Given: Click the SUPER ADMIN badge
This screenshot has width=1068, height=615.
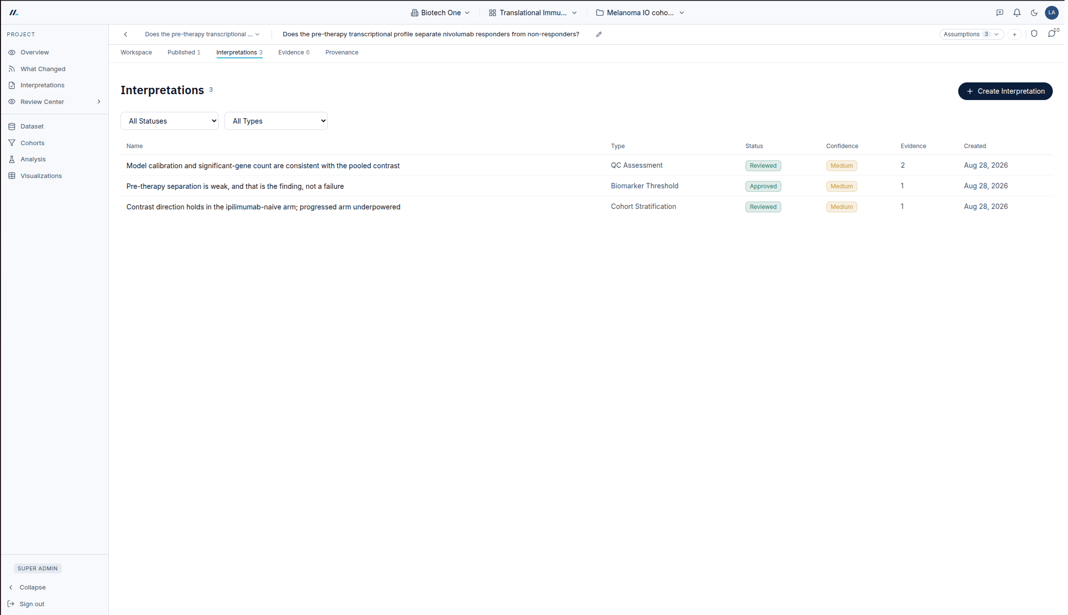Looking at the screenshot, I should (38, 568).
